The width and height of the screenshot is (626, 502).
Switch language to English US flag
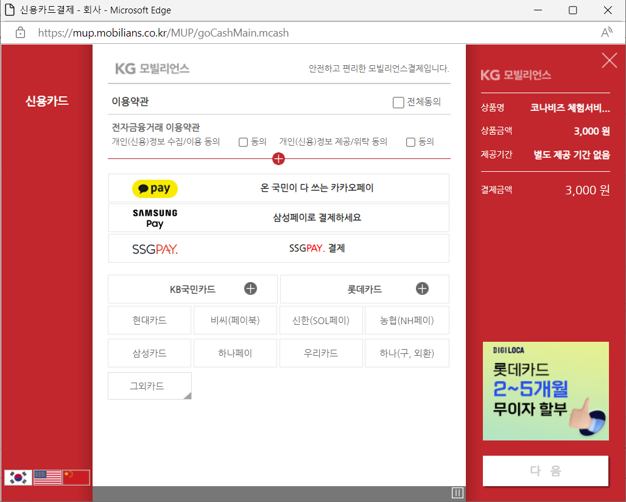47,477
